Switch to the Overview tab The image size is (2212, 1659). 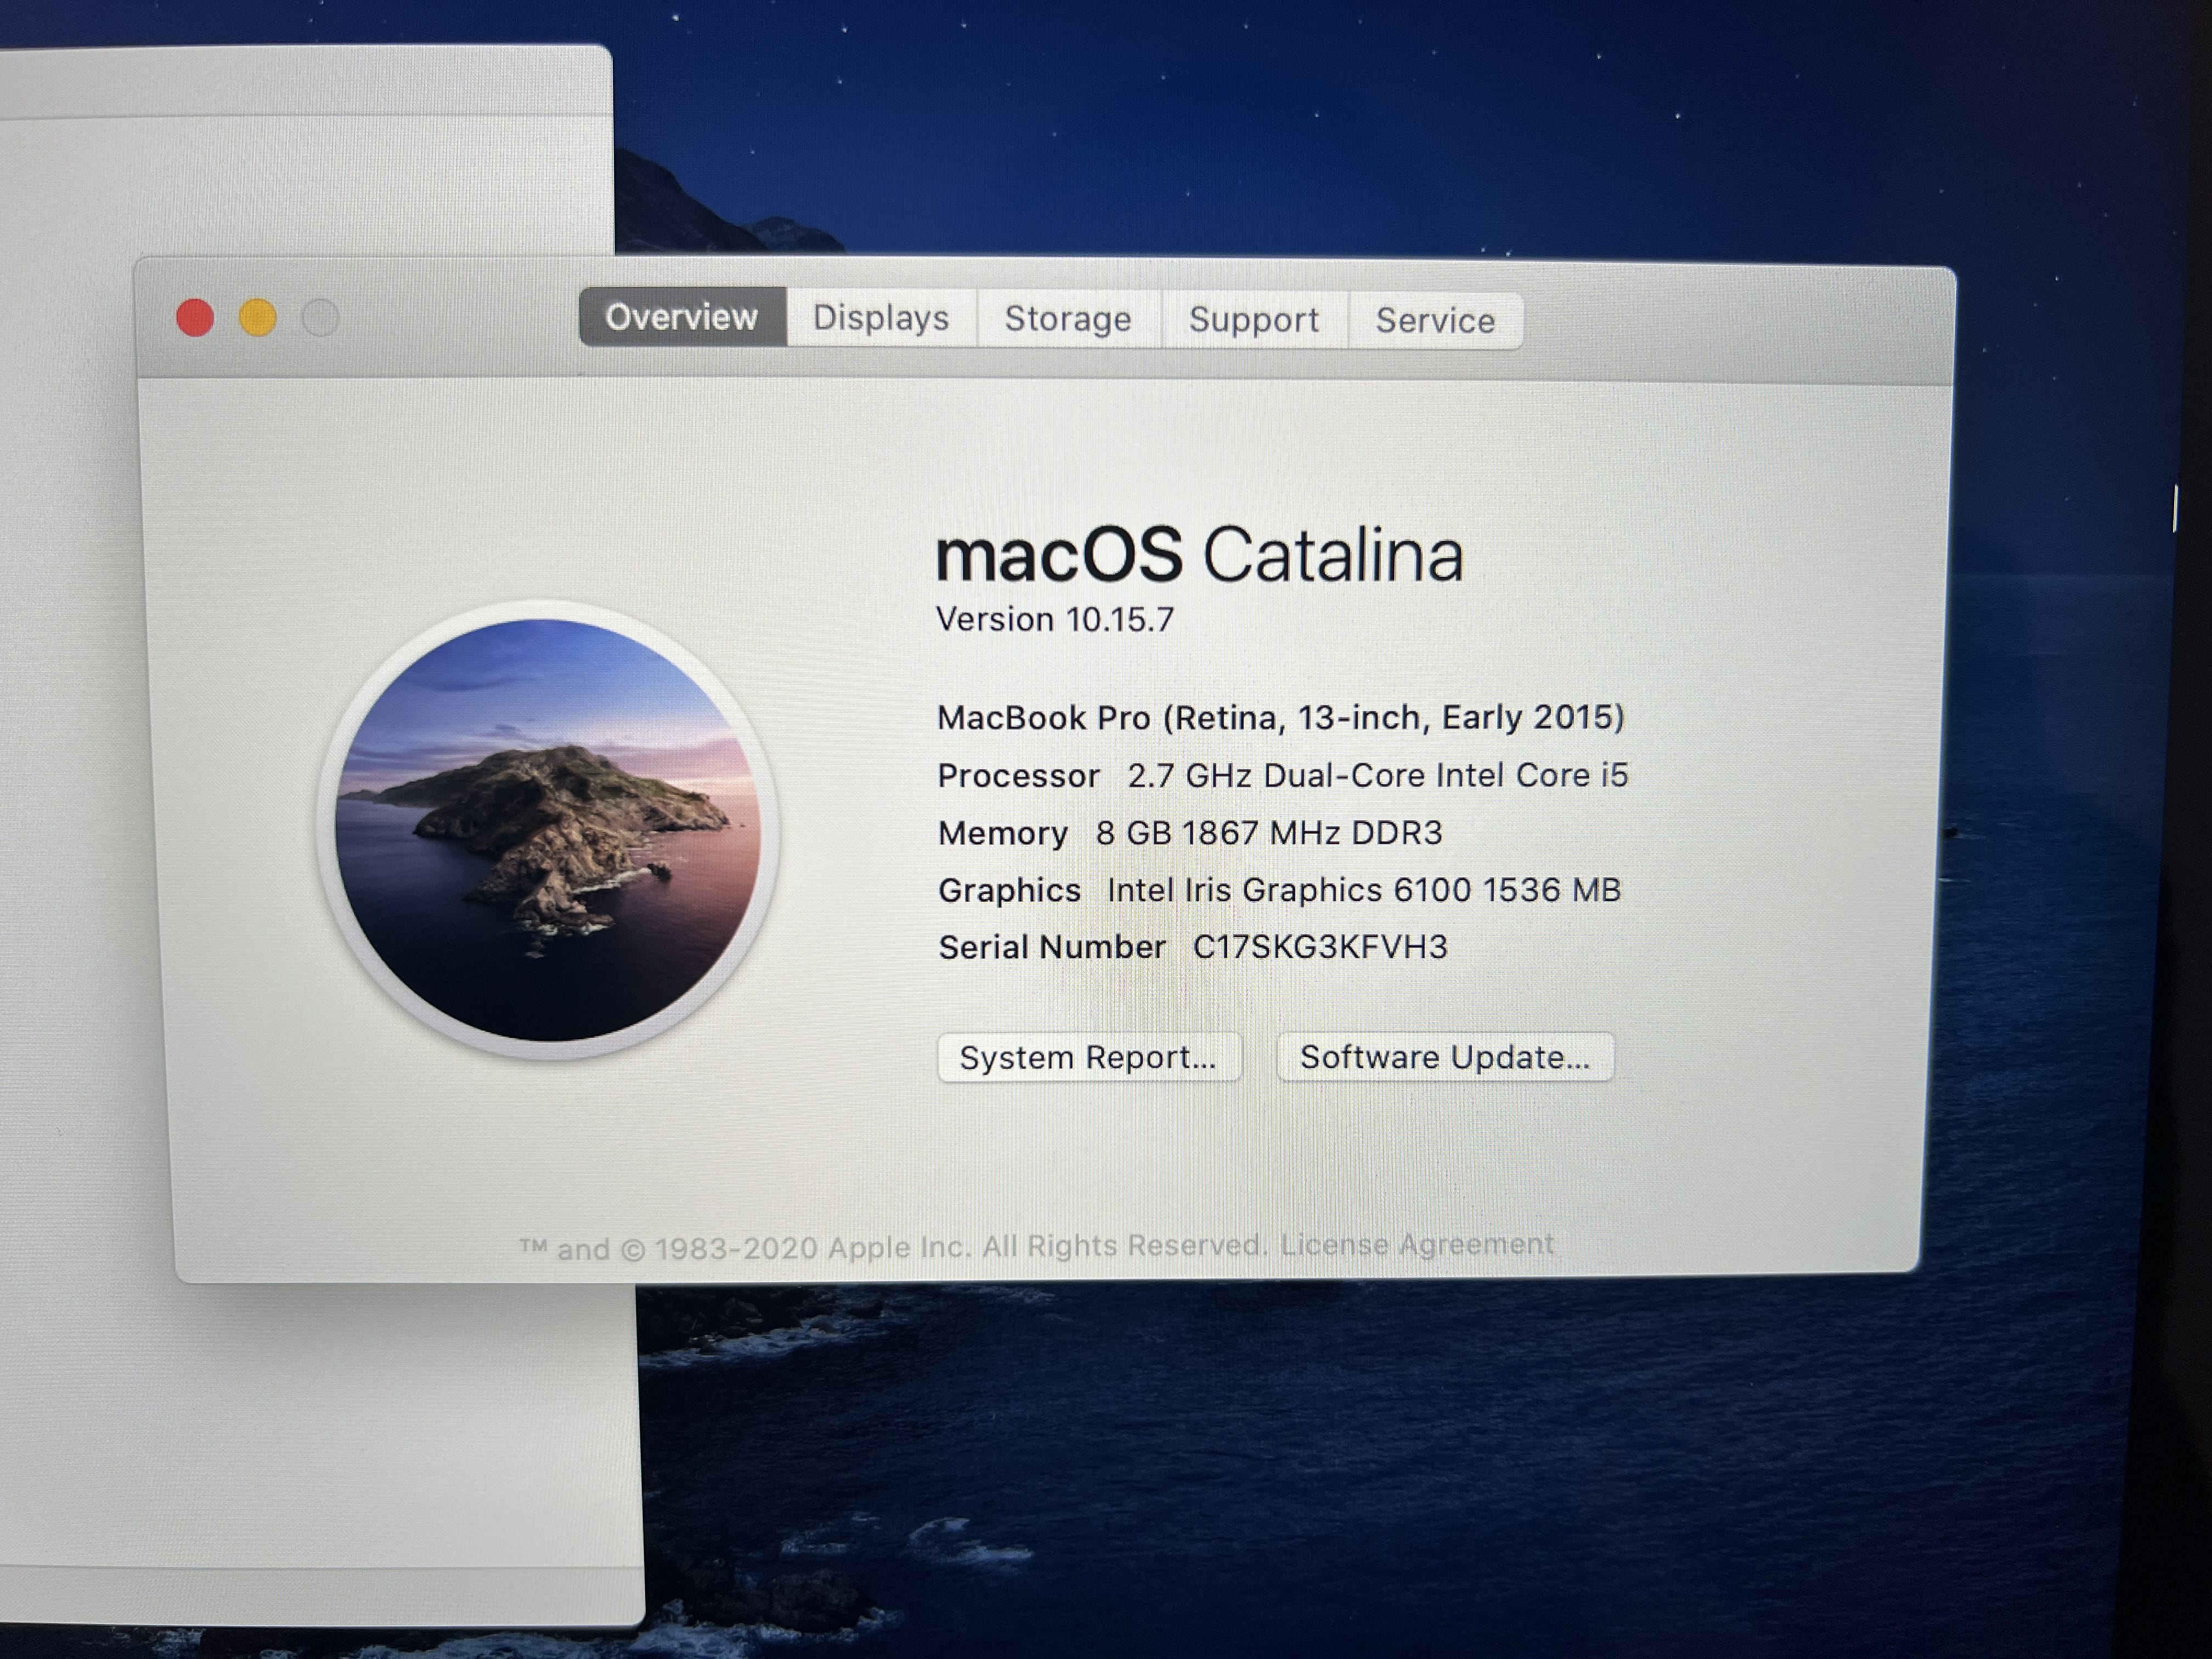pyautogui.click(x=682, y=317)
